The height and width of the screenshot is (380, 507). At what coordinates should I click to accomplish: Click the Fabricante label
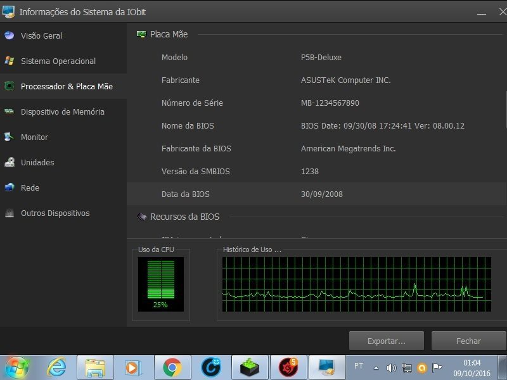(x=181, y=80)
